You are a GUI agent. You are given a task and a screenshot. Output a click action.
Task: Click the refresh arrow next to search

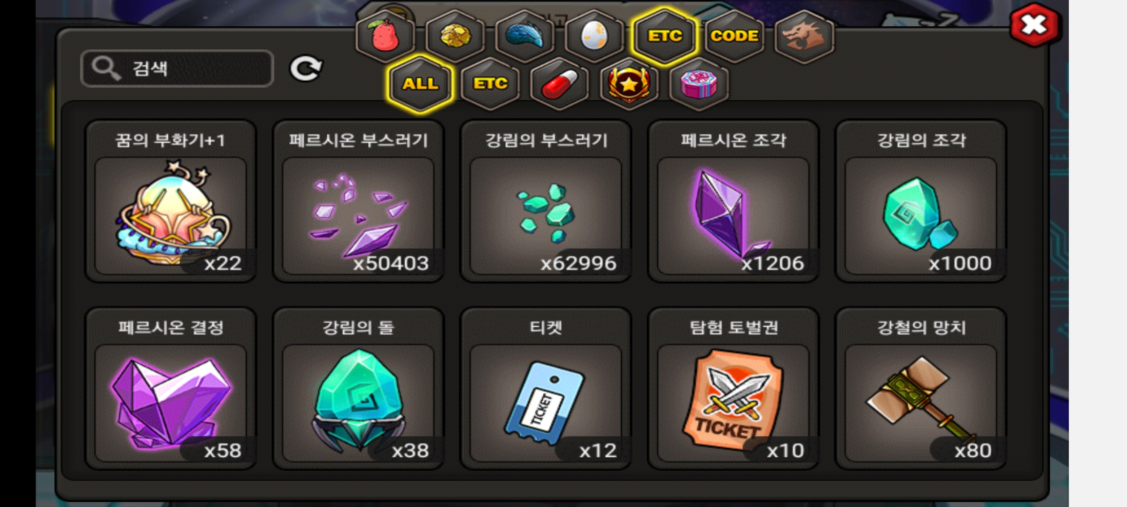[x=306, y=69]
